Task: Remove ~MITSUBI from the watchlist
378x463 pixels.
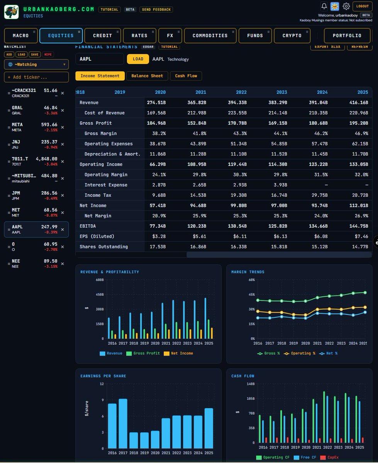Action: click(63, 178)
